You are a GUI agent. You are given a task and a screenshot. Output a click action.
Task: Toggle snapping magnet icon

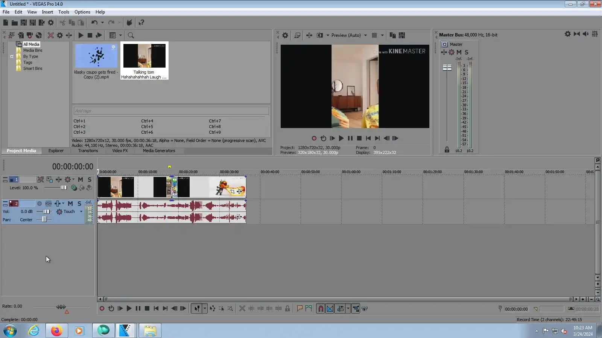point(321,309)
